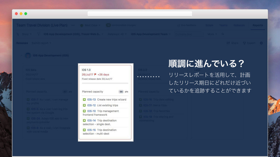Click the iOS App Development project avatar

click(x=28, y=56)
